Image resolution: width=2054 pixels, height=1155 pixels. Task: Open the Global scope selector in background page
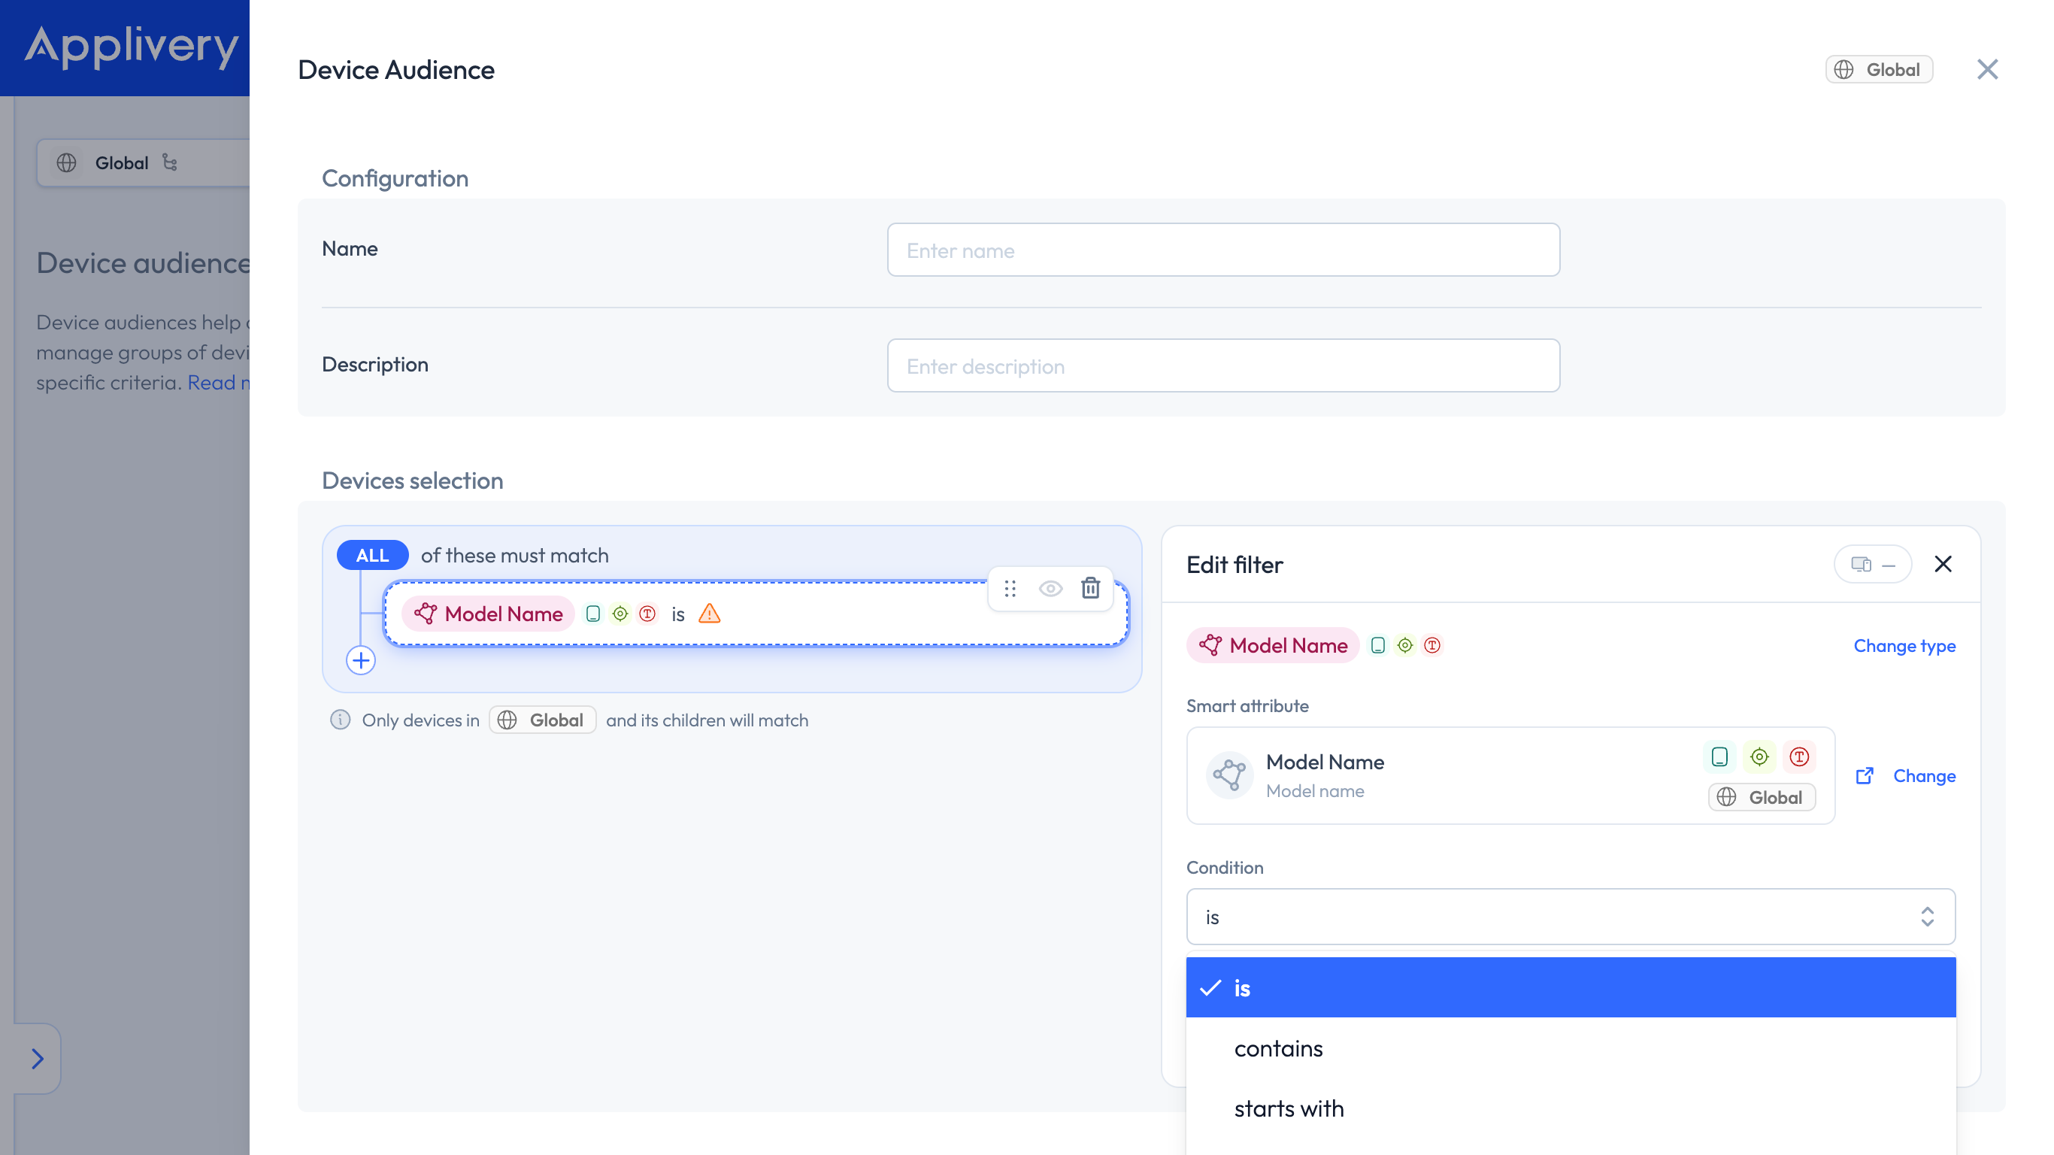pyautogui.click(x=144, y=162)
